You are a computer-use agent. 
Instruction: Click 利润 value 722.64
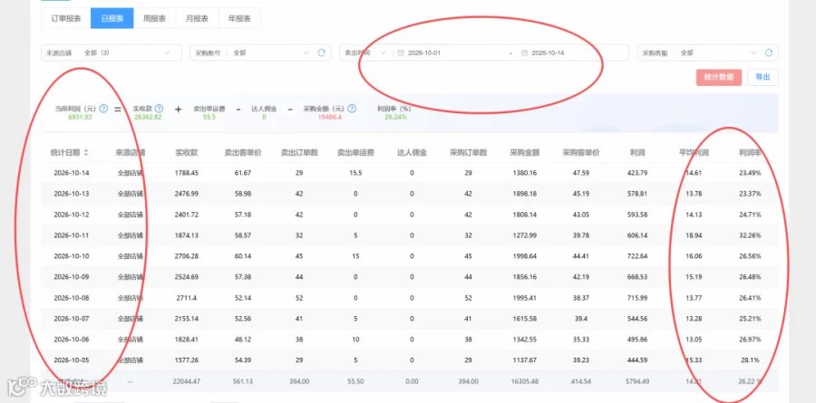coord(637,256)
